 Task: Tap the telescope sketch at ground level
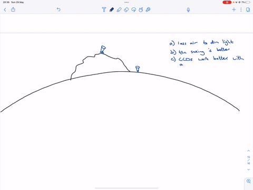(x=138, y=69)
